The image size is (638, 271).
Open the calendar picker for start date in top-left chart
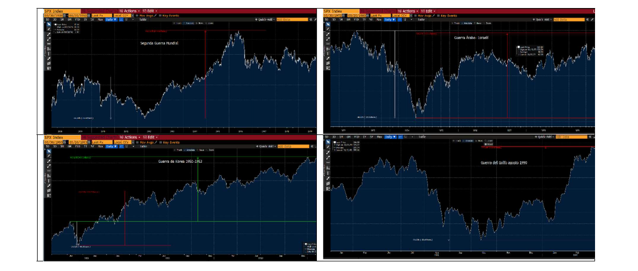coord(65,16)
